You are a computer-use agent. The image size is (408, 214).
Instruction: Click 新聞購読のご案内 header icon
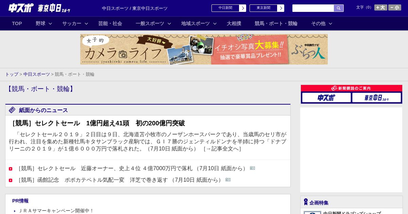(334, 88)
